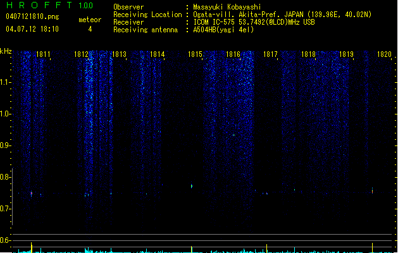Click the gray vertical range bar at left edge
The image size is (398, 253).
(12, 197)
